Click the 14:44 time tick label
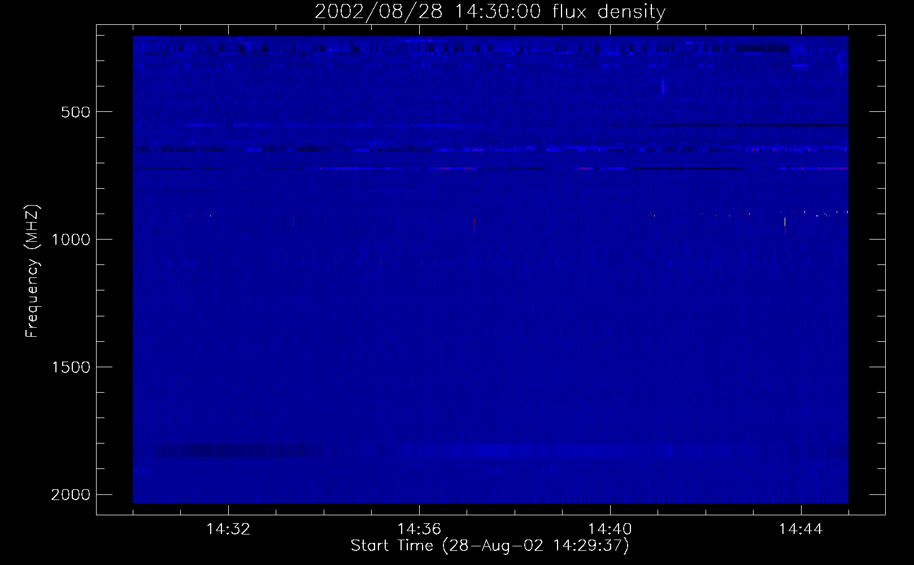This screenshot has height=565, width=914. click(801, 529)
